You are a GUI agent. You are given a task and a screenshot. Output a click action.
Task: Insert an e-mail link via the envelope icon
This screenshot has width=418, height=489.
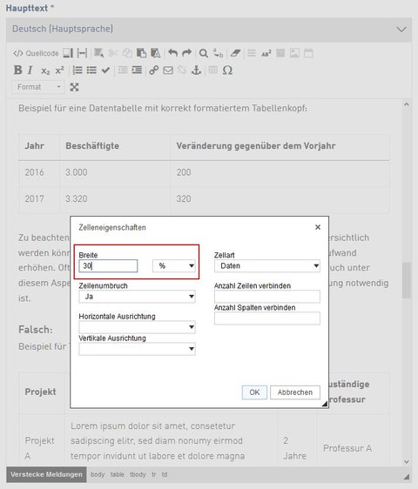coord(168,70)
